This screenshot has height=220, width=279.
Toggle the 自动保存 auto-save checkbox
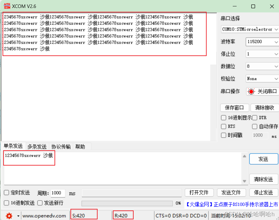[x=254, y=126]
